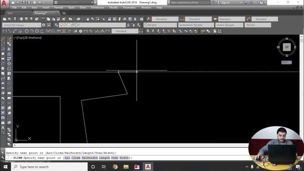Select the Mirror modify tool
Screen dimensions: 304x171
[9, 49]
